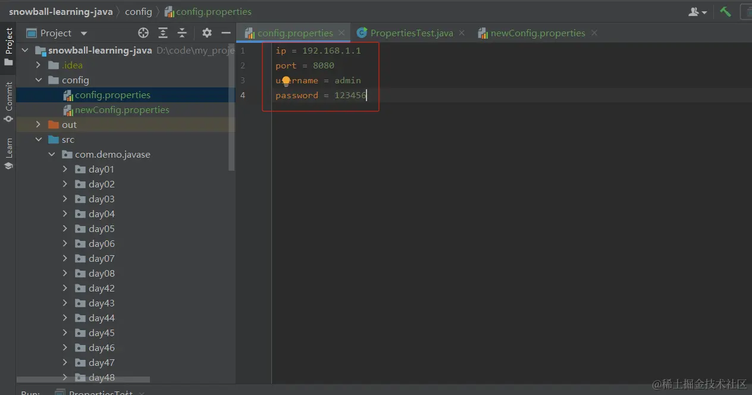Select the day46 package row
The image size is (752, 395).
coord(126,348)
